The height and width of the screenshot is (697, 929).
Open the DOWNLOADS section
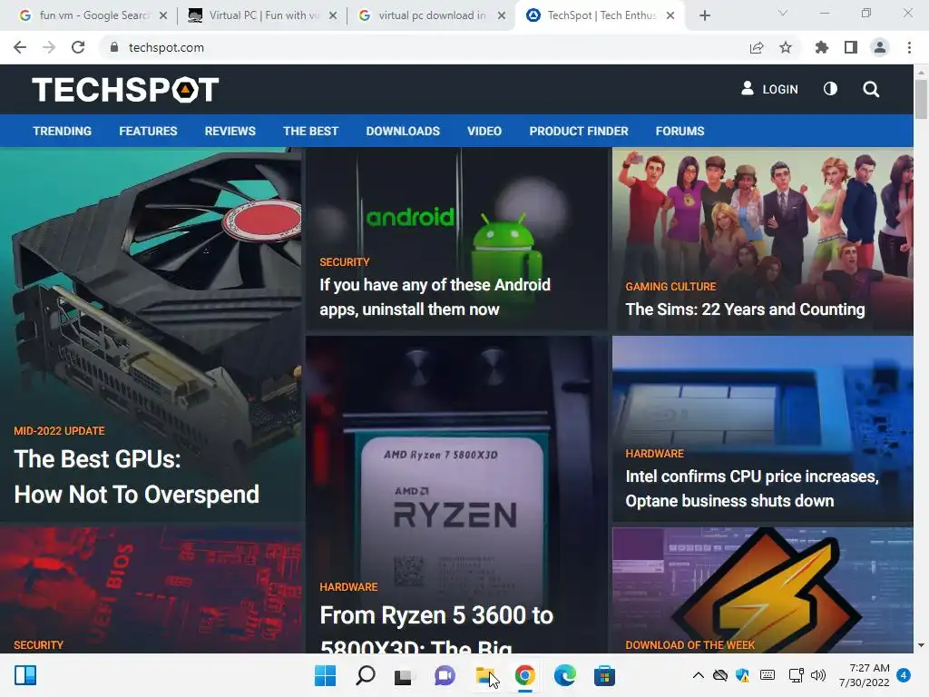click(403, 131)
